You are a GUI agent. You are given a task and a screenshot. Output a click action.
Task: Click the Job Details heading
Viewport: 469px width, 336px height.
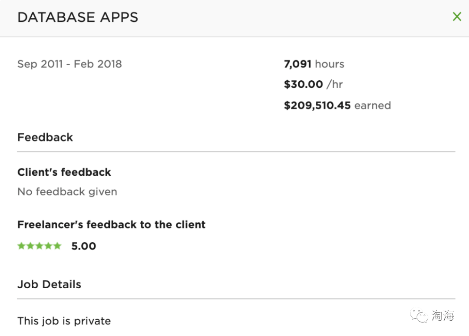(x=50, y=284)
